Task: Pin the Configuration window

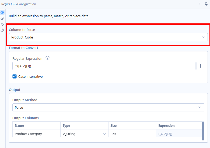Action: pos(206,4)
